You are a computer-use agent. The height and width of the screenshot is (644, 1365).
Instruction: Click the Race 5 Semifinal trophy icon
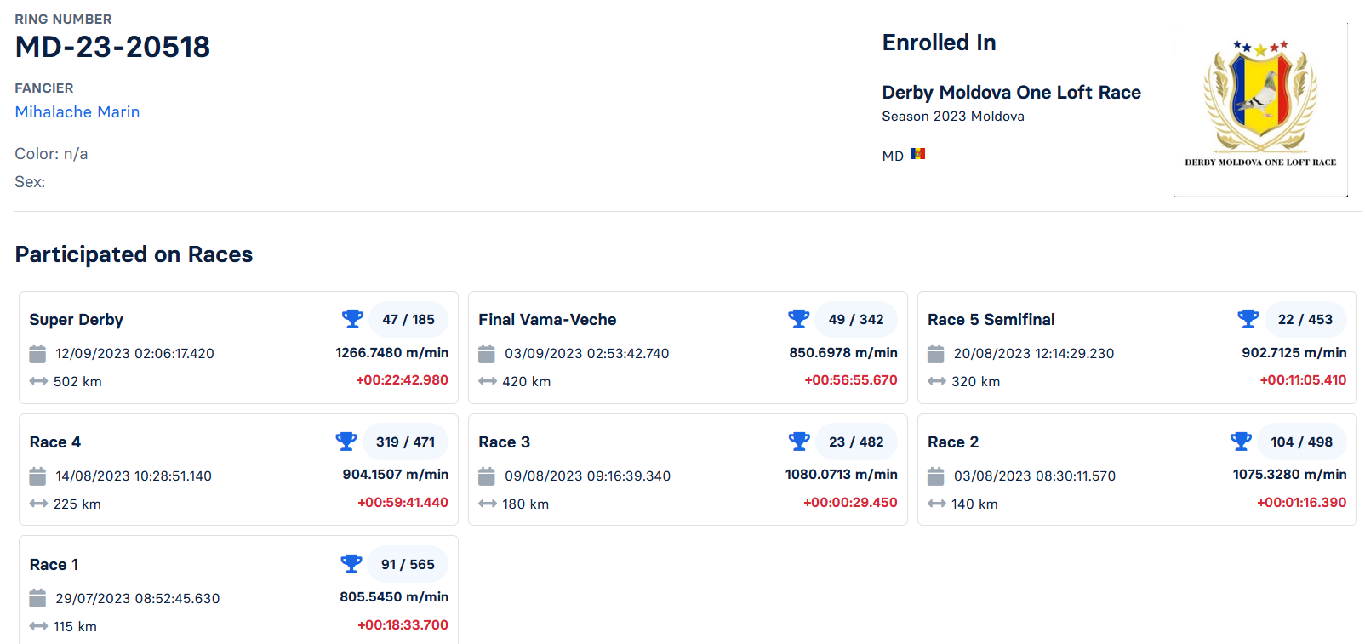1248,319
